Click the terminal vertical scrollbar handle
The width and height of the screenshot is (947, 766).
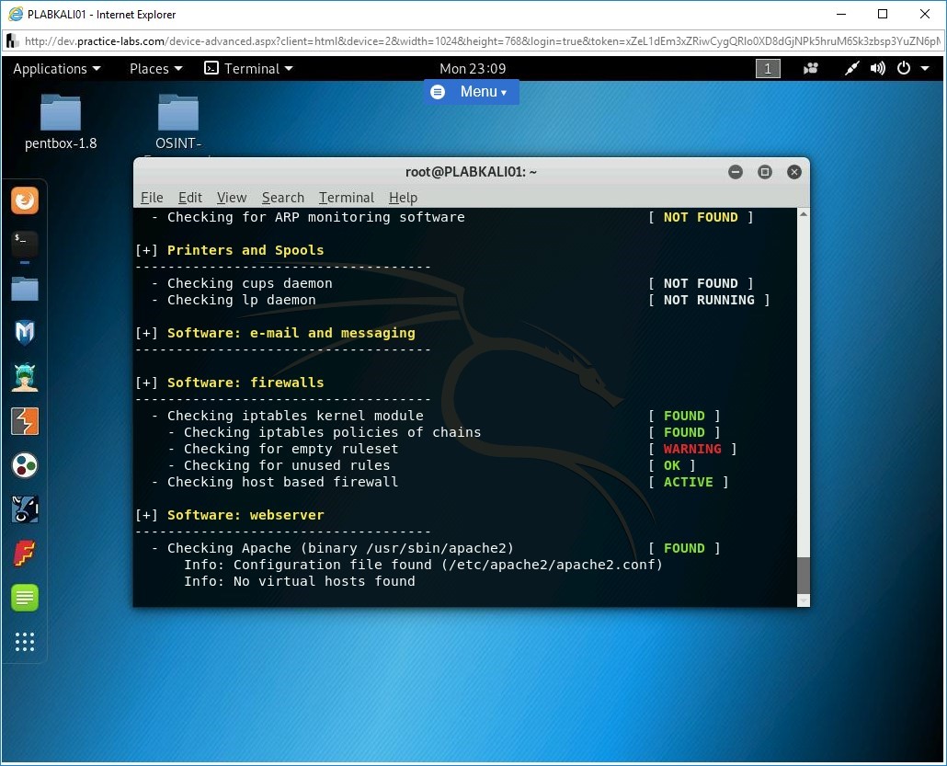(x=803, y=576)
